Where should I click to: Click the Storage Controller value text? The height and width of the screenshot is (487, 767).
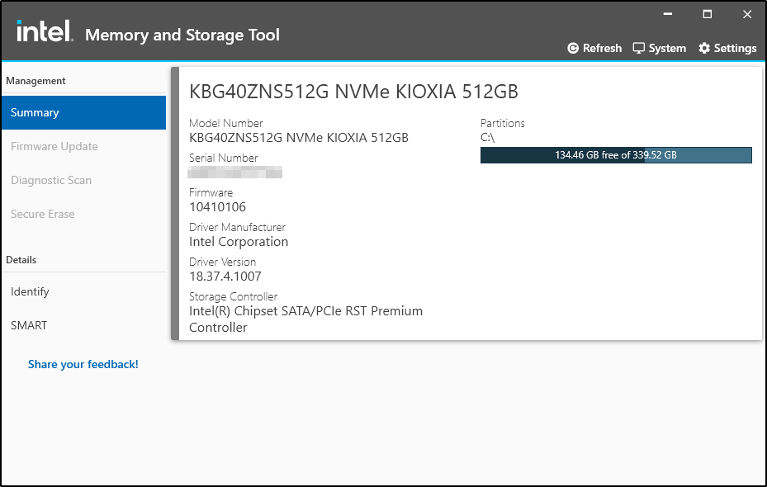click(x=305, y=319)
